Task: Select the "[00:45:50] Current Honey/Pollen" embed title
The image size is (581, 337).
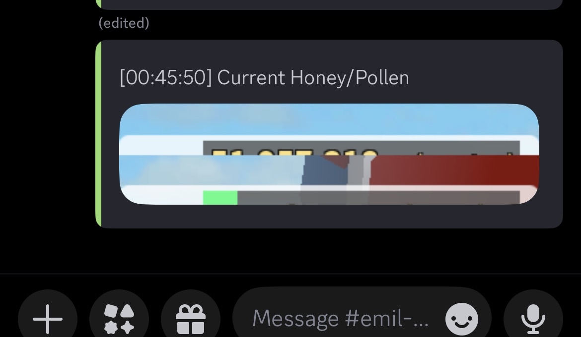Action: point(264,78)
